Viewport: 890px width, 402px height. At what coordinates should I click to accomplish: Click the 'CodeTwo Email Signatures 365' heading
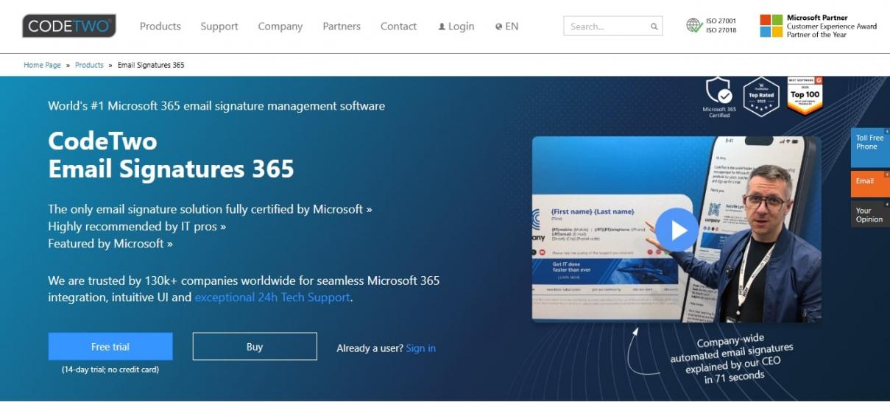pyautogui.click(x=171, y=155)
